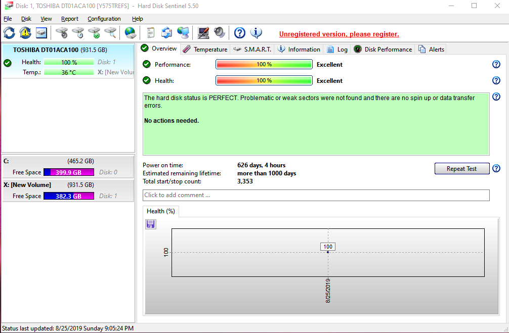The image size is (509, 333).
Task: Click the 8/25/2019 date label on graph
Action: 328,291
